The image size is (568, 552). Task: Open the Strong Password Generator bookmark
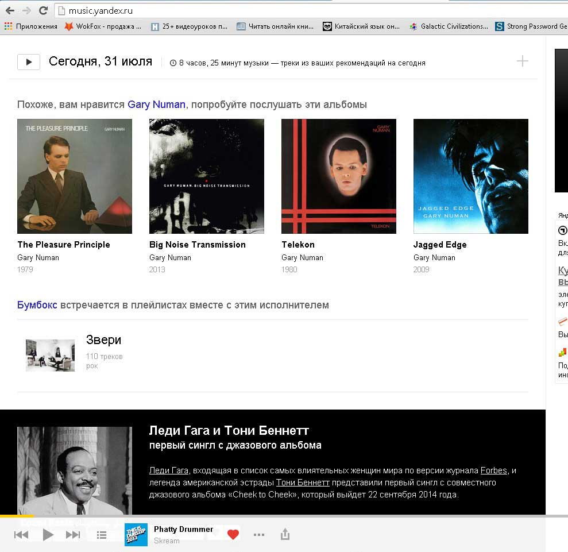point(531,26)
